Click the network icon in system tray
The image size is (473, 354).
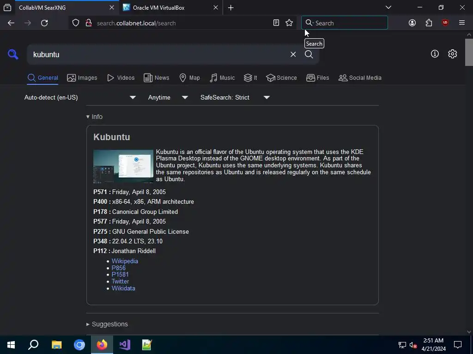pos(402,345)
